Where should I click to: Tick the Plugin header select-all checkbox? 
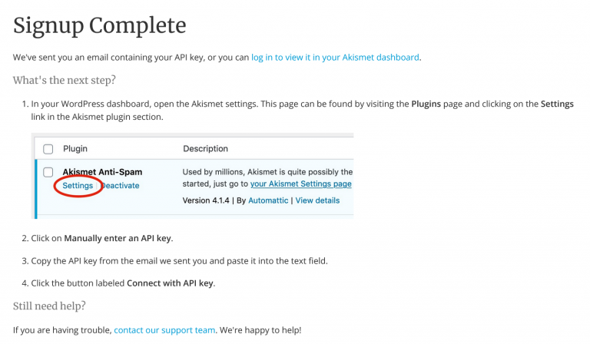click(48, 149)
